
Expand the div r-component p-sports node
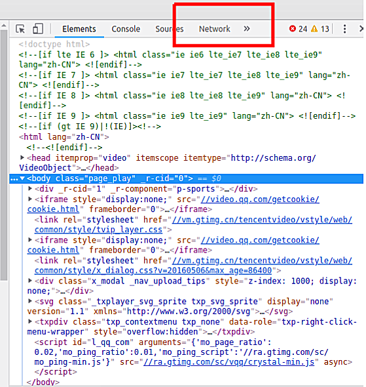coord(30,188)
